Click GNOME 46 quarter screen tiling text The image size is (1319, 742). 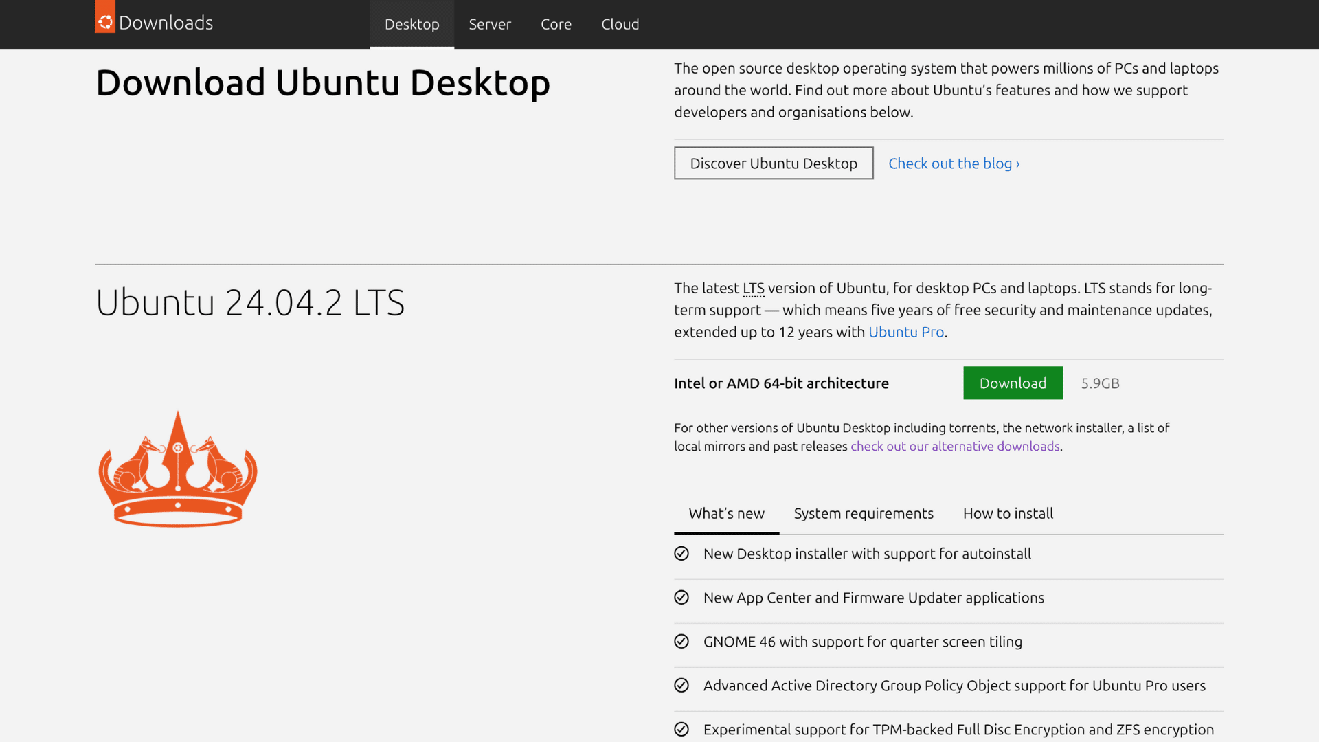point(863,642)
